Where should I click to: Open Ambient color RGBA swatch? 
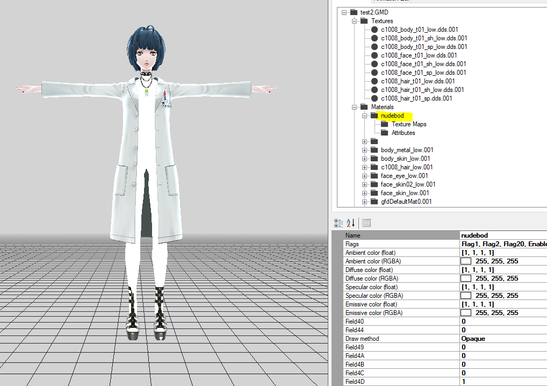click(x=466, y=261)
